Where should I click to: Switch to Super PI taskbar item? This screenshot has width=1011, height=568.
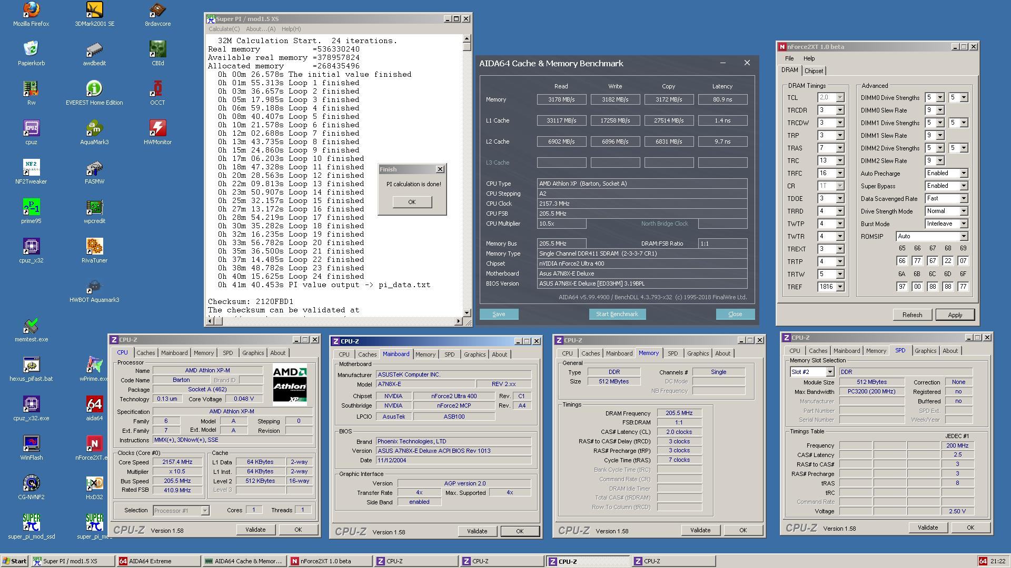coord(72,561)
